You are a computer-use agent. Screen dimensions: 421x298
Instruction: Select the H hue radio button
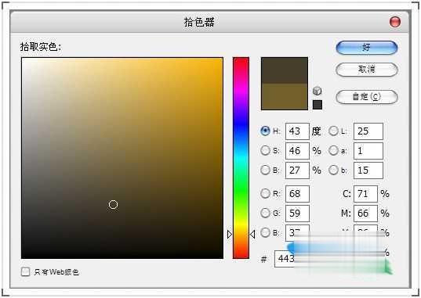tap(265, 131)
